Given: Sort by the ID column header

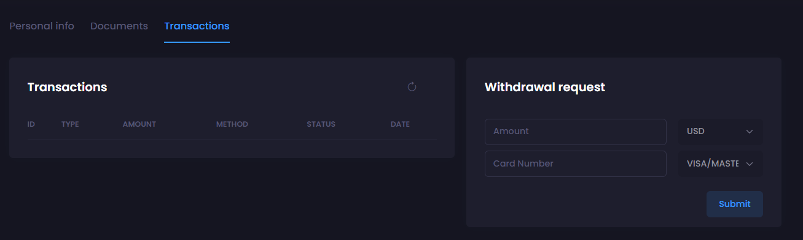Looking at the screenshot, I should [x=31, y=124].
